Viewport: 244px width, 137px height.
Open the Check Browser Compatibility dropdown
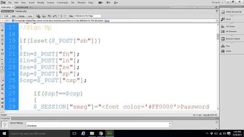(x=49, y=16)
